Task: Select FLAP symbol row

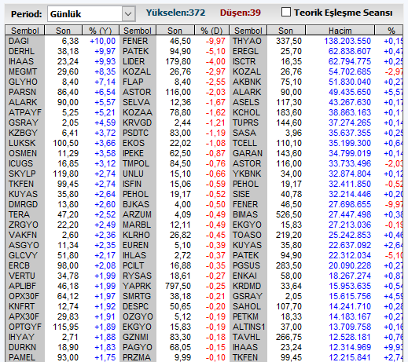Action: tap(133, 82)
